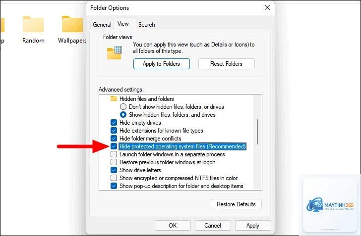Select Don't show hidden files radio button
361x236 pixels.
click(123, 107)
